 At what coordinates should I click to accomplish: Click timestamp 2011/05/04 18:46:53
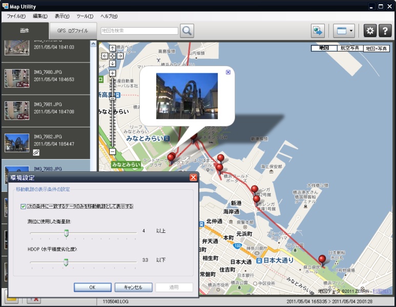(x=54, y=79)
